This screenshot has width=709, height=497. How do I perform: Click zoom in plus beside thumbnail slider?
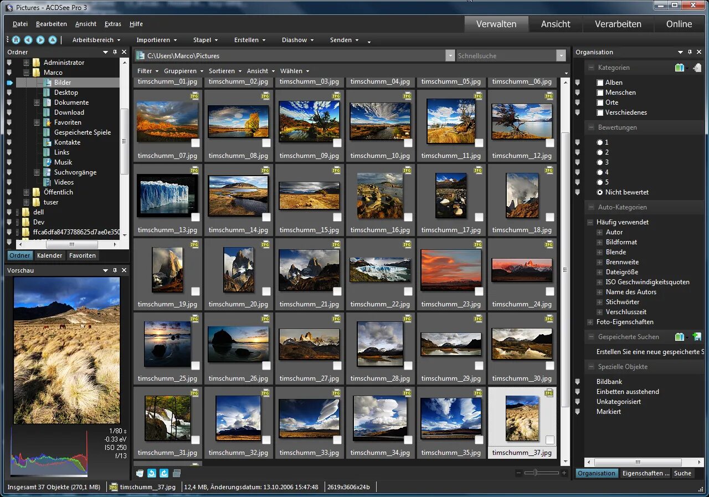(x=564, y=473)
